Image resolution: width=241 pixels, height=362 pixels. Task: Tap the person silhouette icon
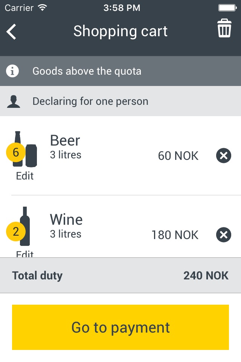[14, 101]
